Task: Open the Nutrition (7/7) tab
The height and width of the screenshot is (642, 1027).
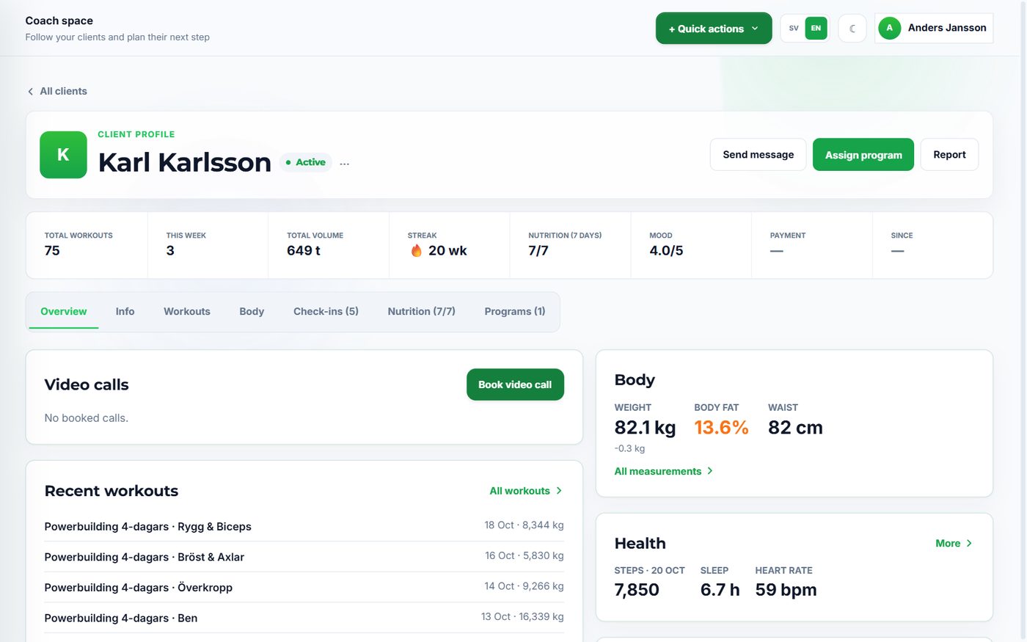Action: pos(422,312)
